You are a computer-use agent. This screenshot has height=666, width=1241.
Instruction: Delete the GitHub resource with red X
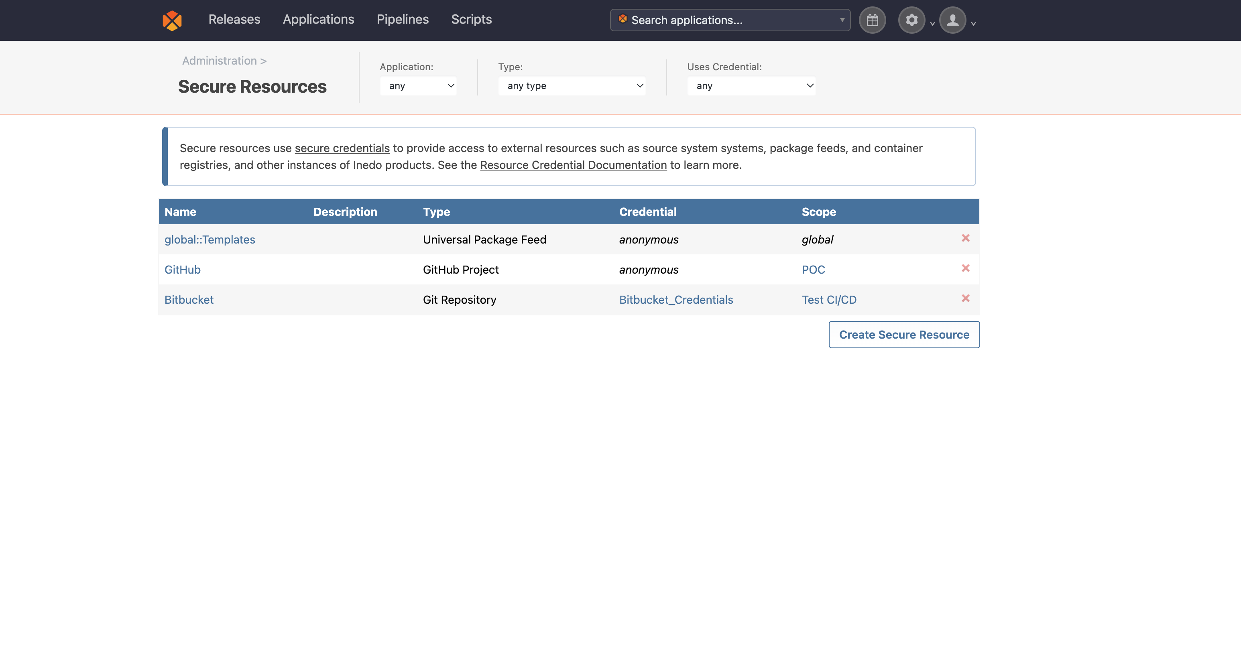pyautogui.click(x=965, y=268)
